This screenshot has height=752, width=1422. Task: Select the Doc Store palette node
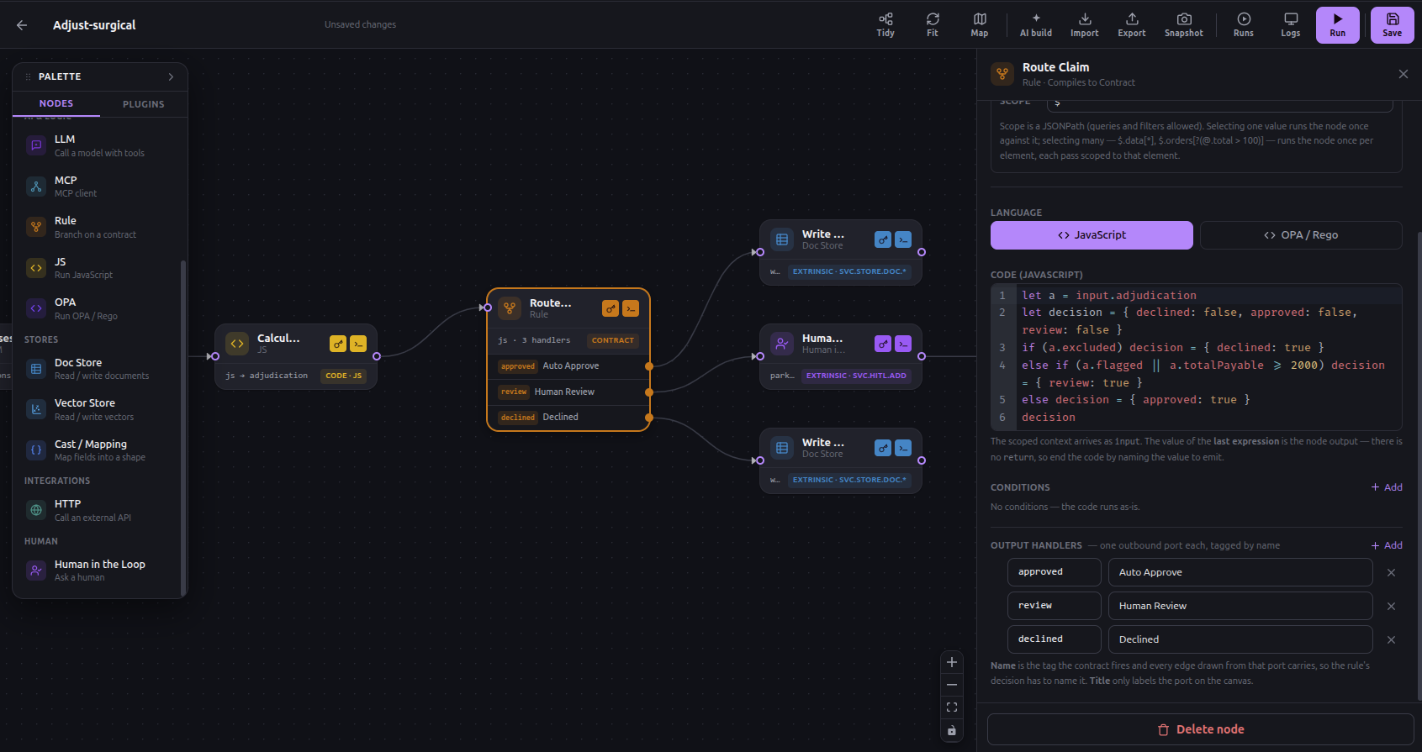click(99, 369)
